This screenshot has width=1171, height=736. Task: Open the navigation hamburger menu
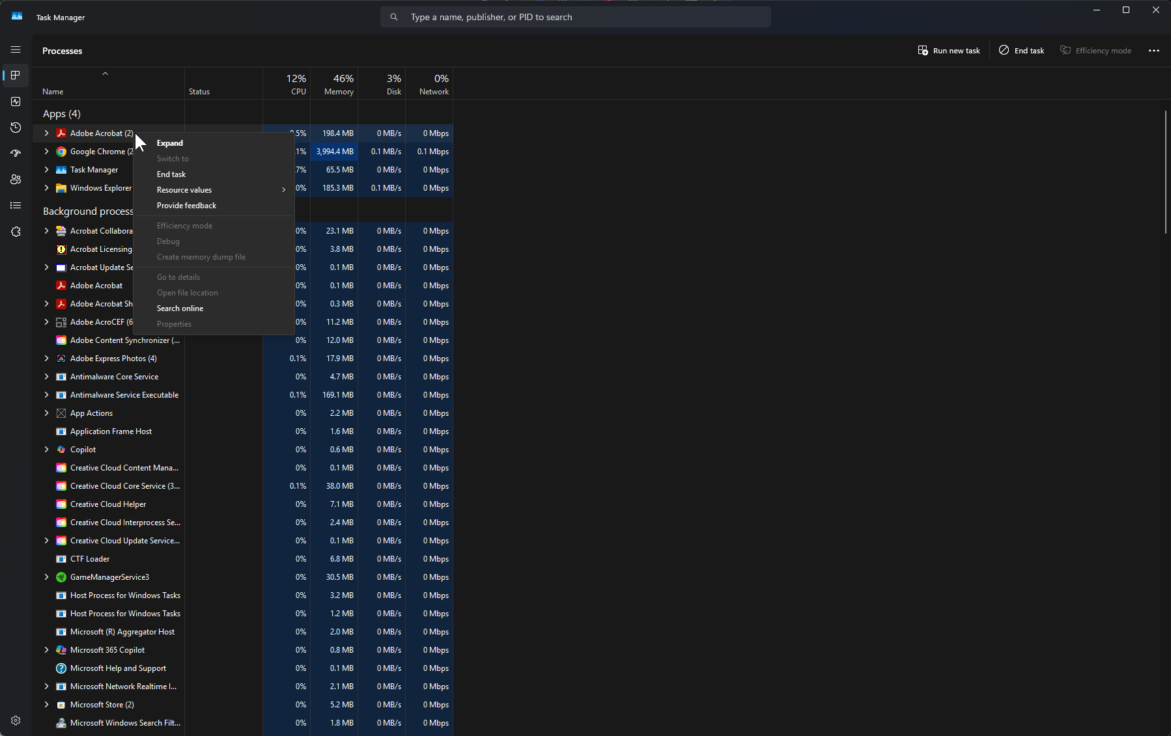(x=16, y=49)
